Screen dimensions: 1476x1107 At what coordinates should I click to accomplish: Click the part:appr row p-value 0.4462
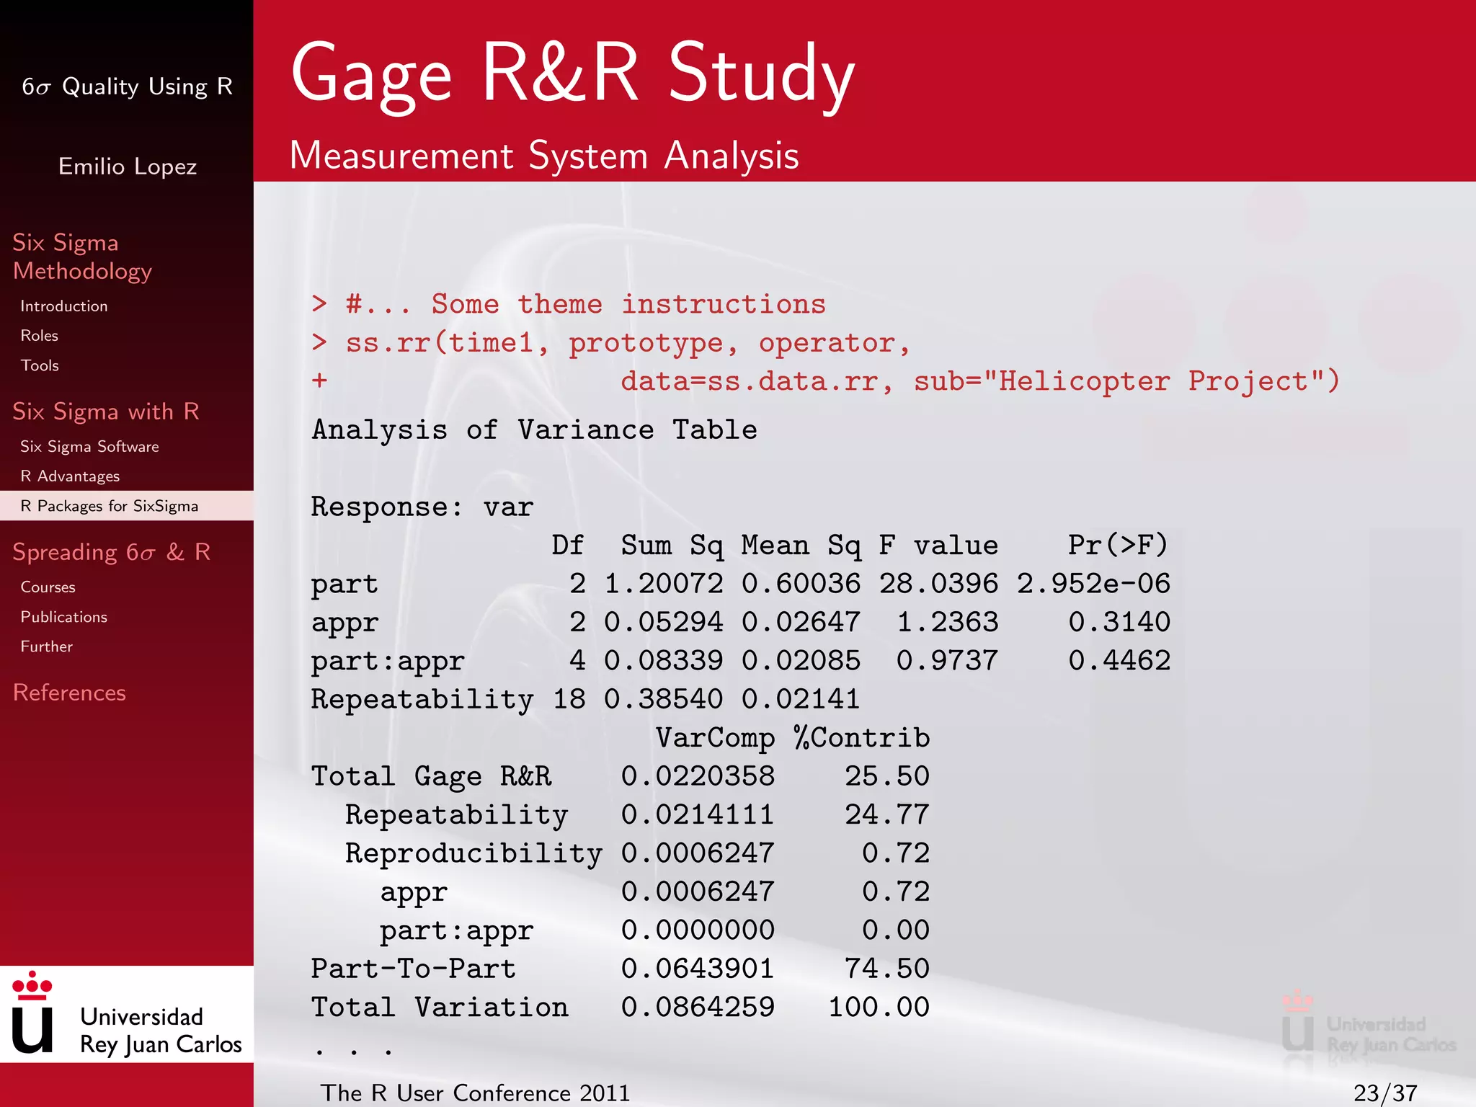[1120, 661]
